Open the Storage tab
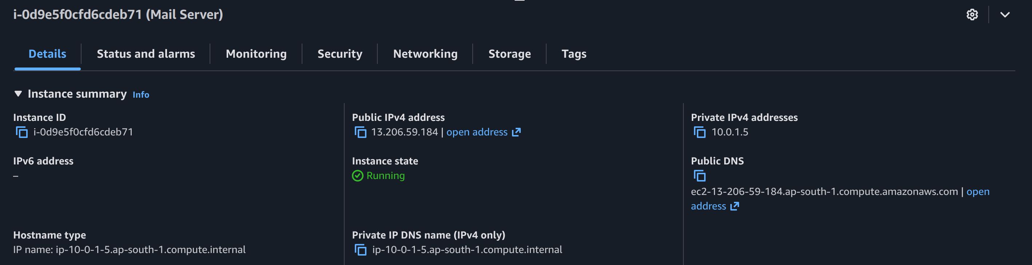 click(x=509, y=54)
